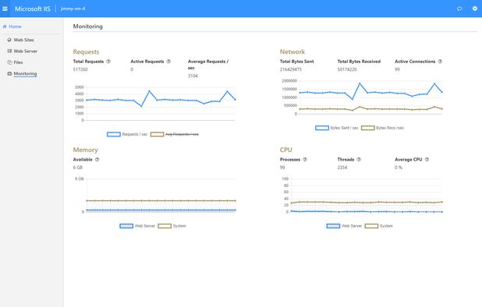Click help icon beside Threads
482x307 pixels.
(359, 159)
